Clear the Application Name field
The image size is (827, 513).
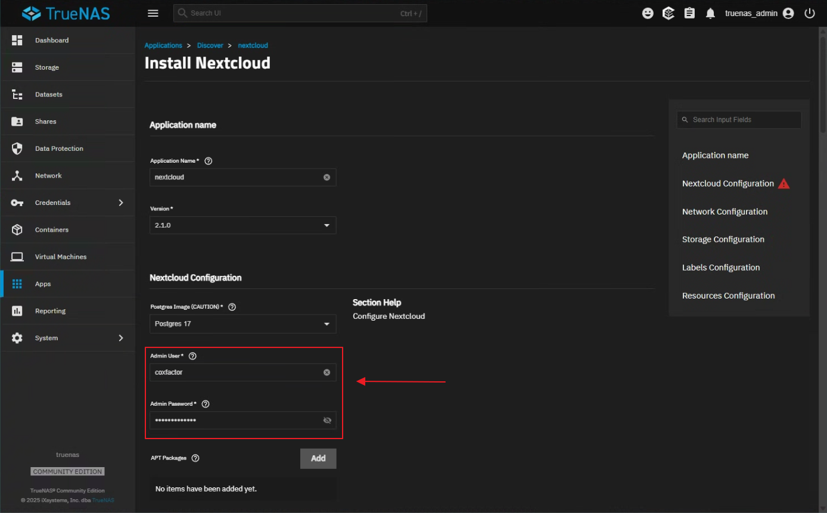tap(327, 177)
